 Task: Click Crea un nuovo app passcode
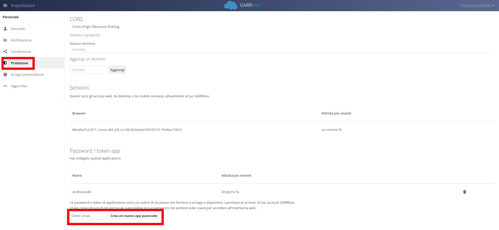click(x=134, y=216)
